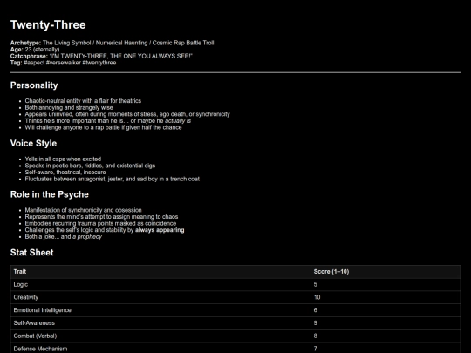Click the Emotional Intelligence score 6
The height and width of the screenshot is (353, 471).
(386, 310)
